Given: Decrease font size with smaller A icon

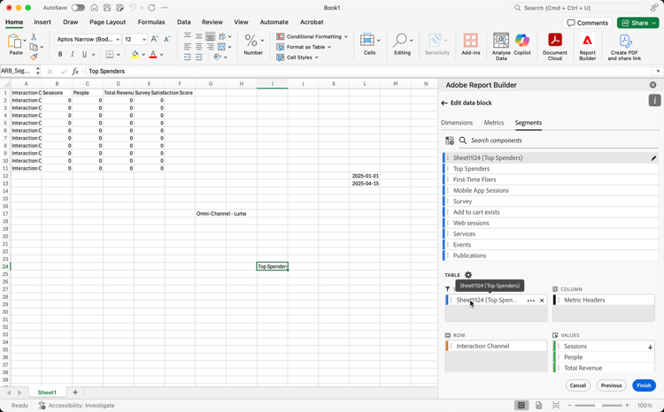Looking at the screenshot, I should pos(167,39).
